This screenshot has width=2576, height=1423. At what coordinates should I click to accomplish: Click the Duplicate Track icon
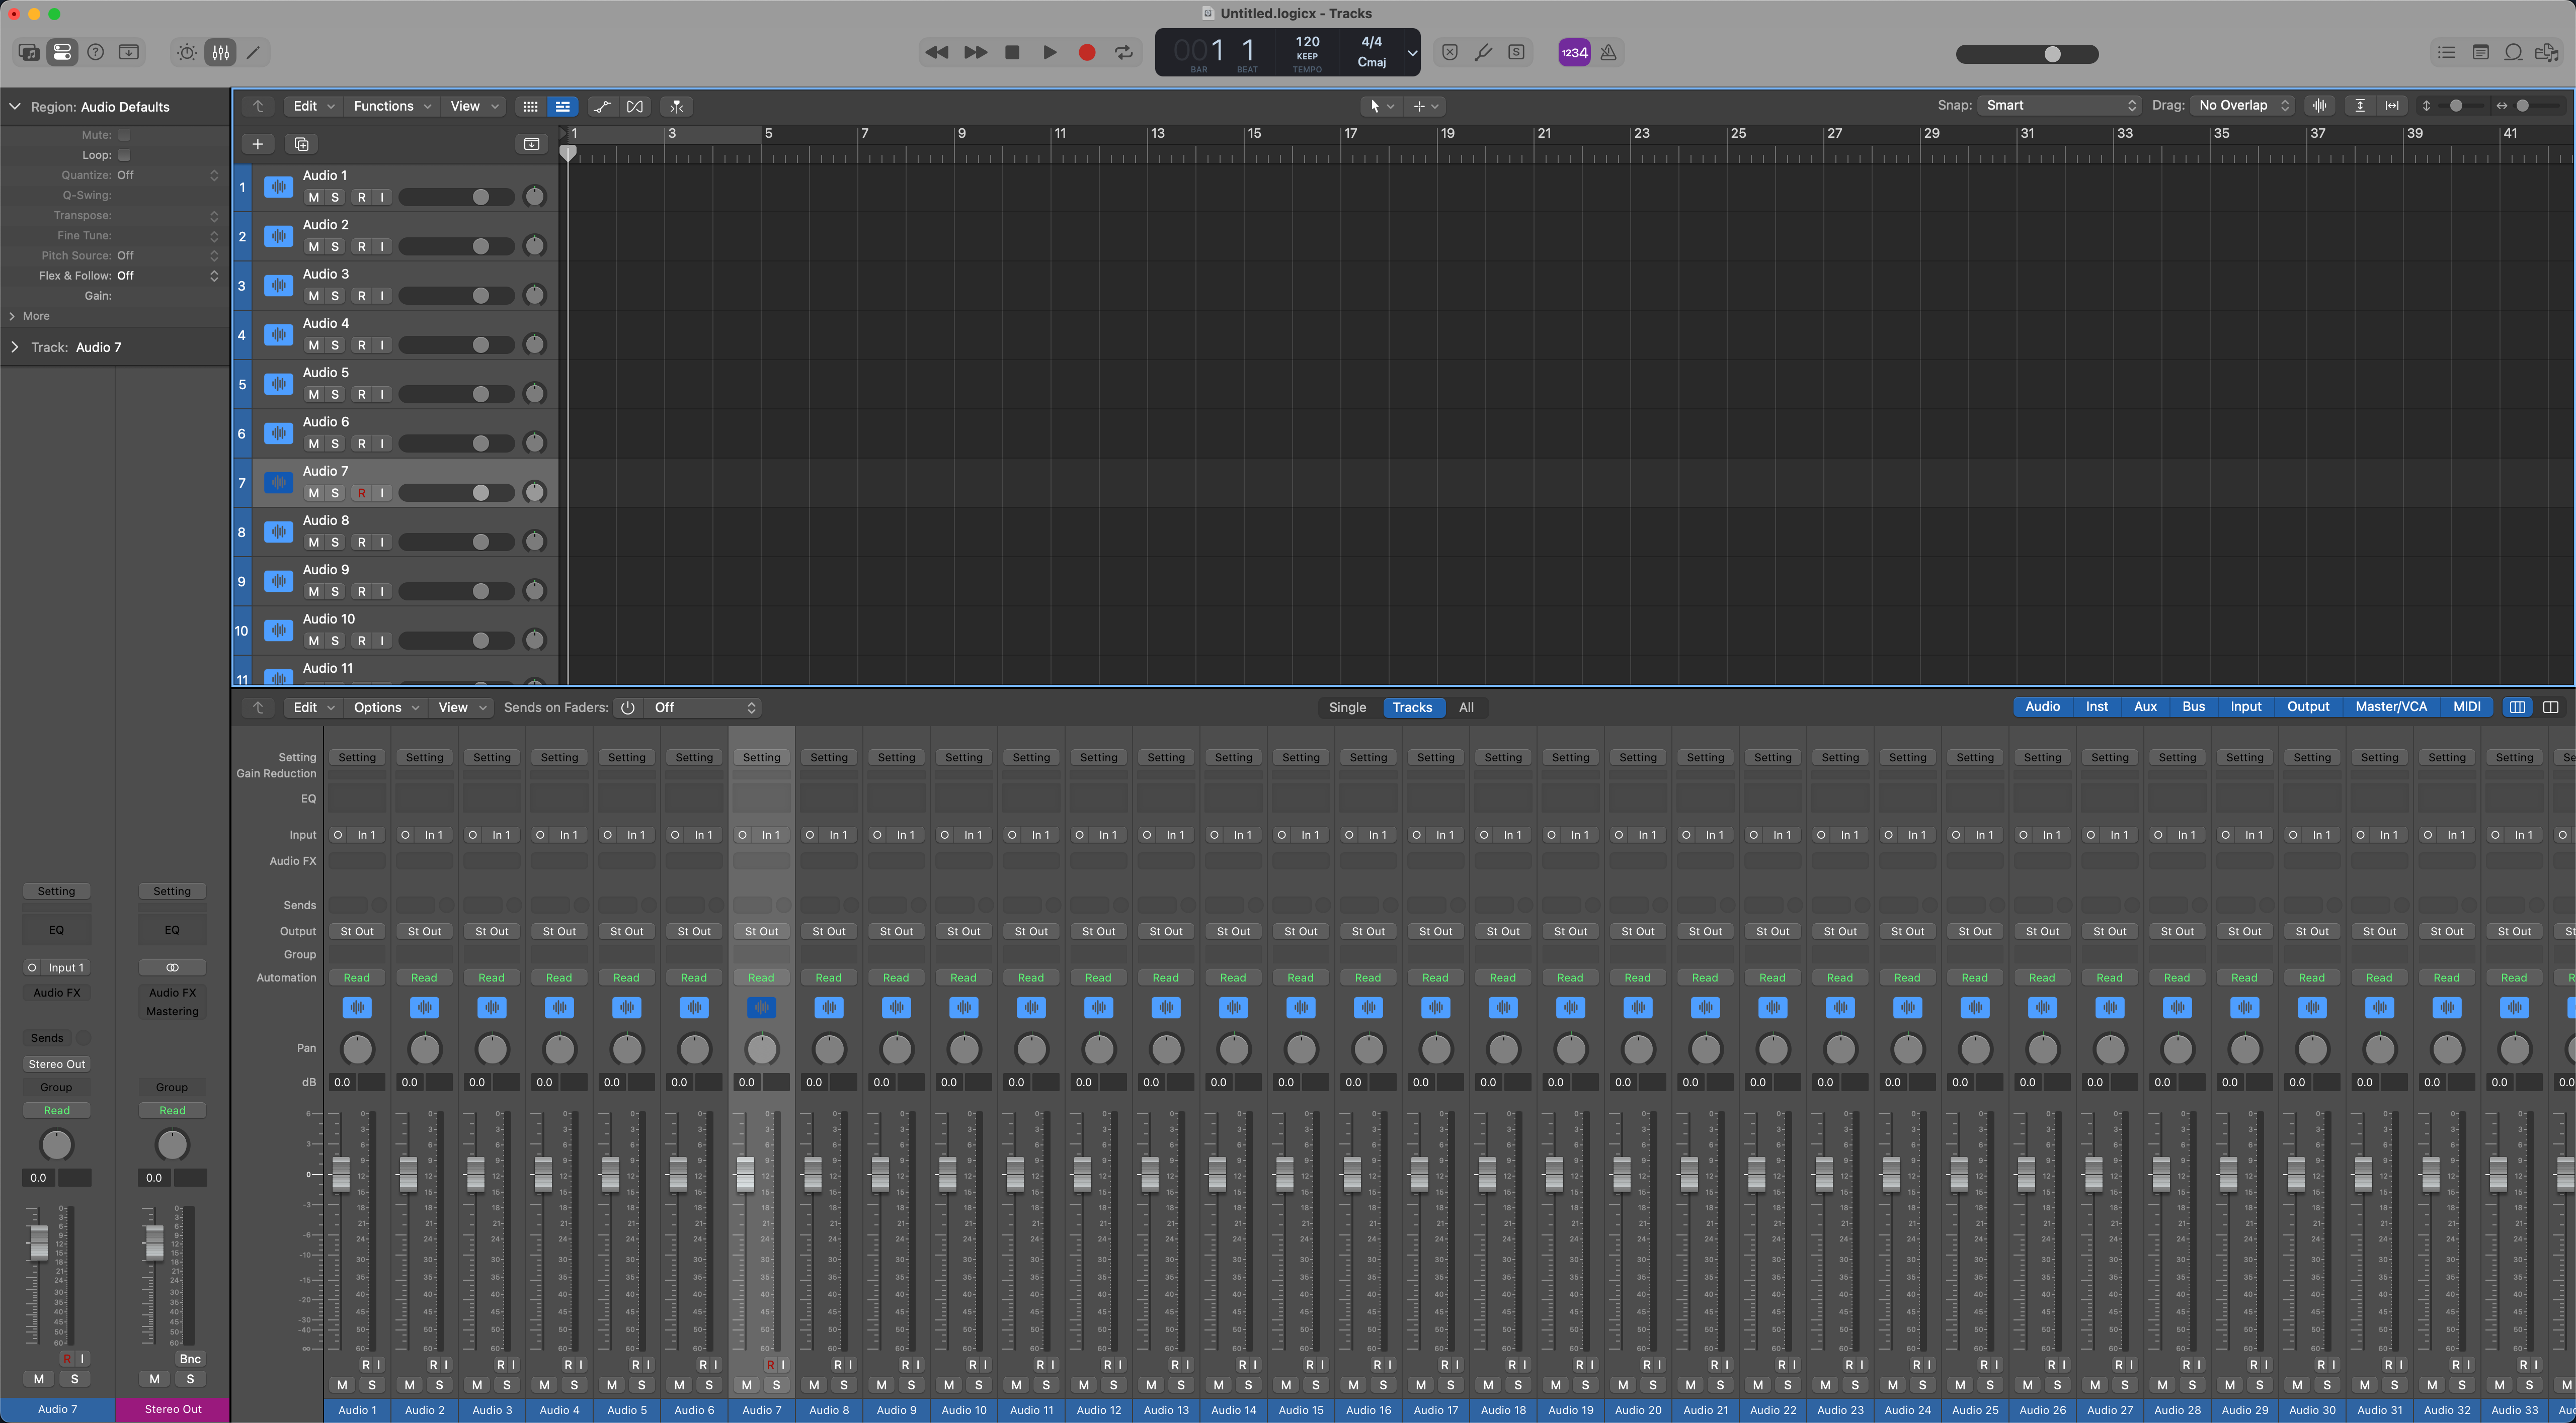pos(301,144)
